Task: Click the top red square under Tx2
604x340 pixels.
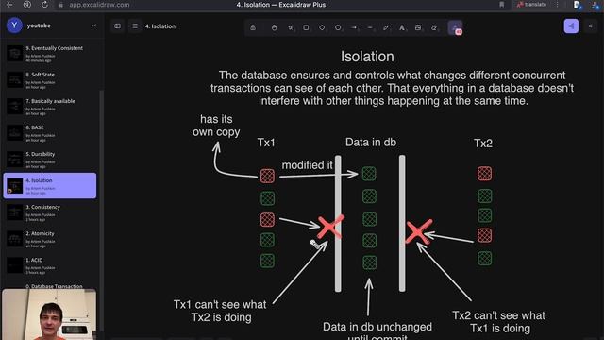Action: [484, 174]
